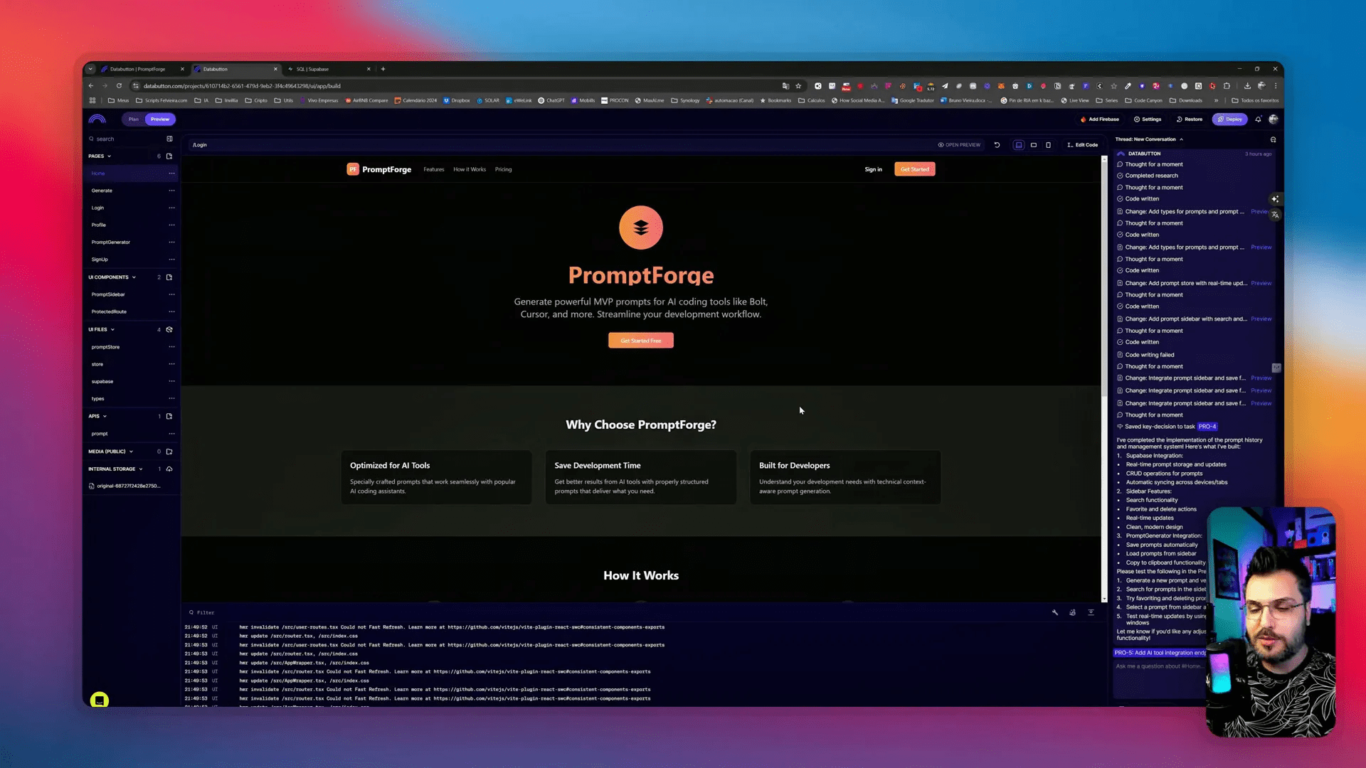Switch to Databutton | PromptForge browser tab
Viewport: 1366px width, 768px height.
click(141, 69)
